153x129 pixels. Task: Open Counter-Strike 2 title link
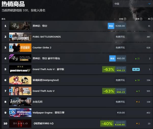click(42, 48)
